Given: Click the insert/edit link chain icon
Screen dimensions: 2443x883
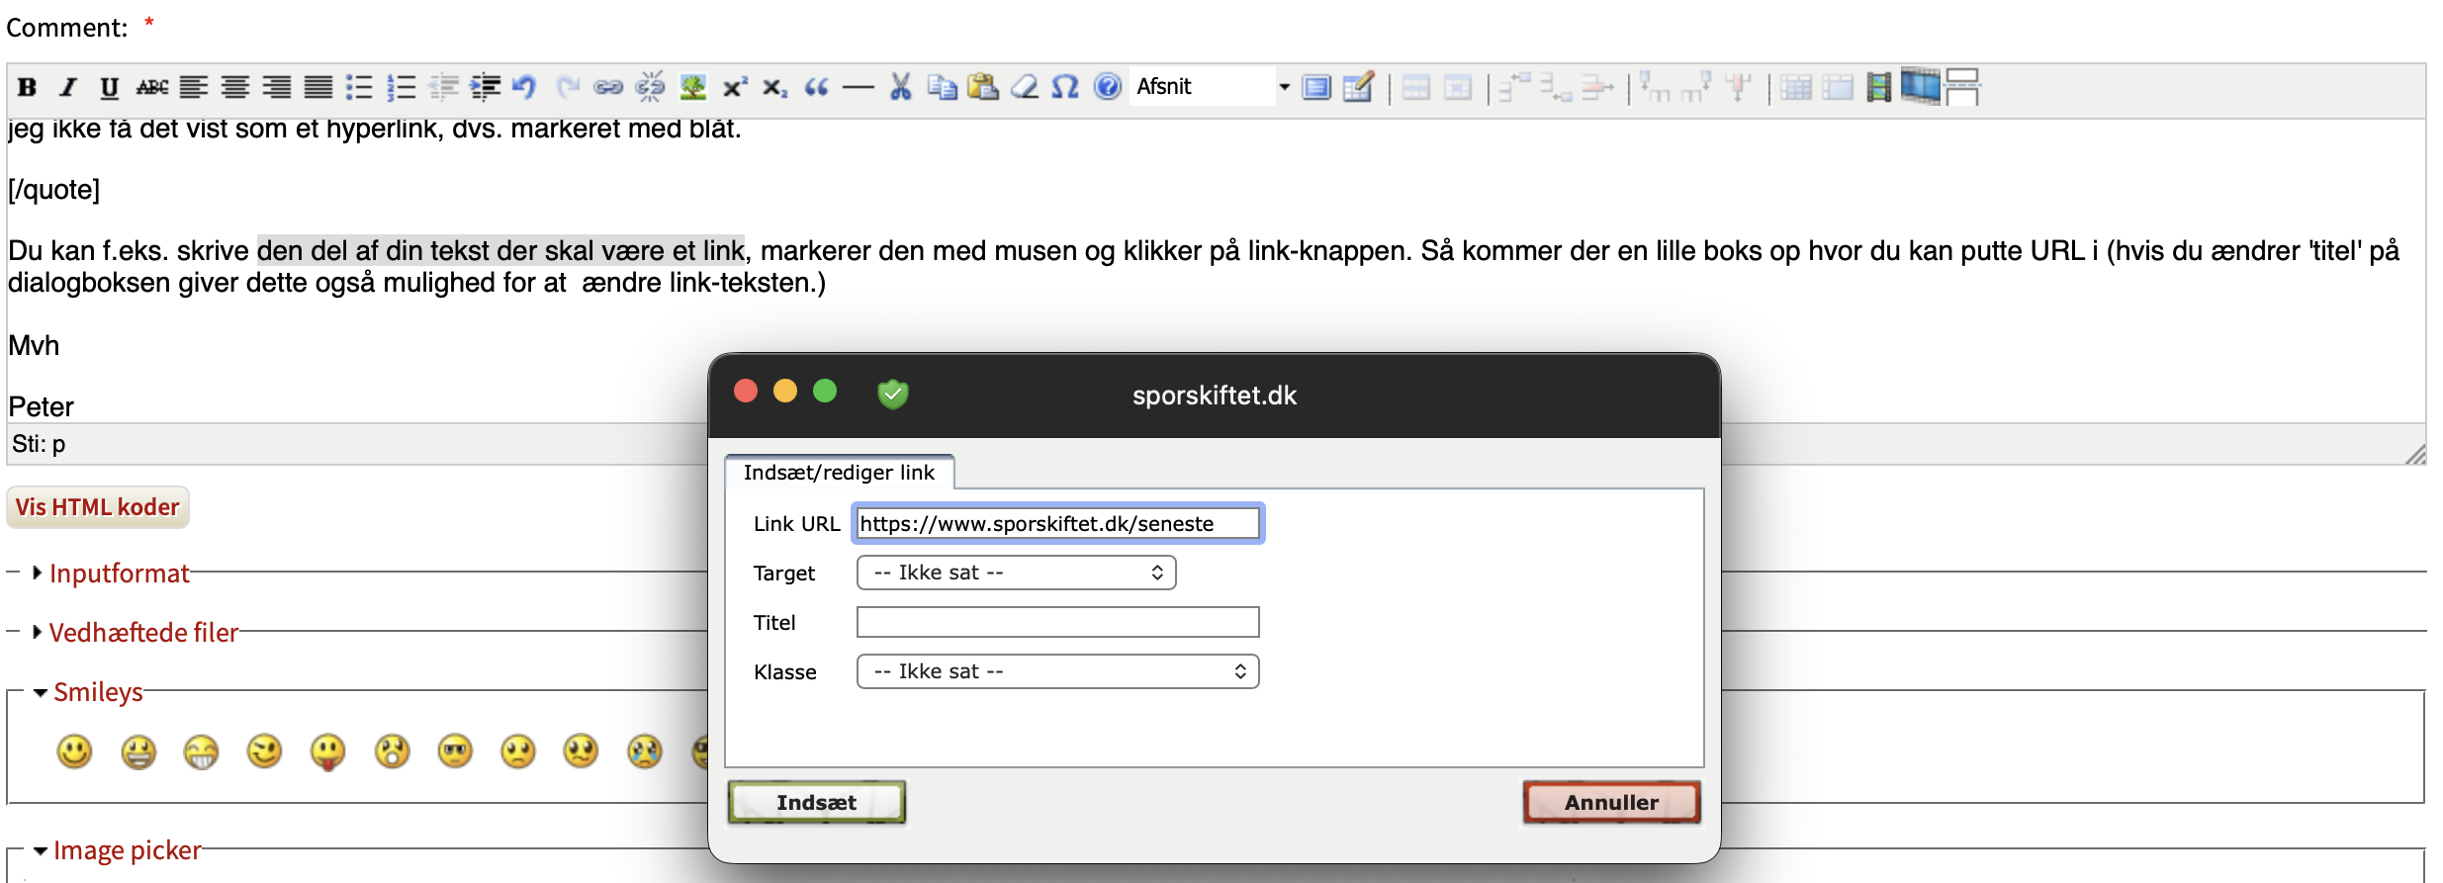Looking at the screenshot, I should click(607, 88).
